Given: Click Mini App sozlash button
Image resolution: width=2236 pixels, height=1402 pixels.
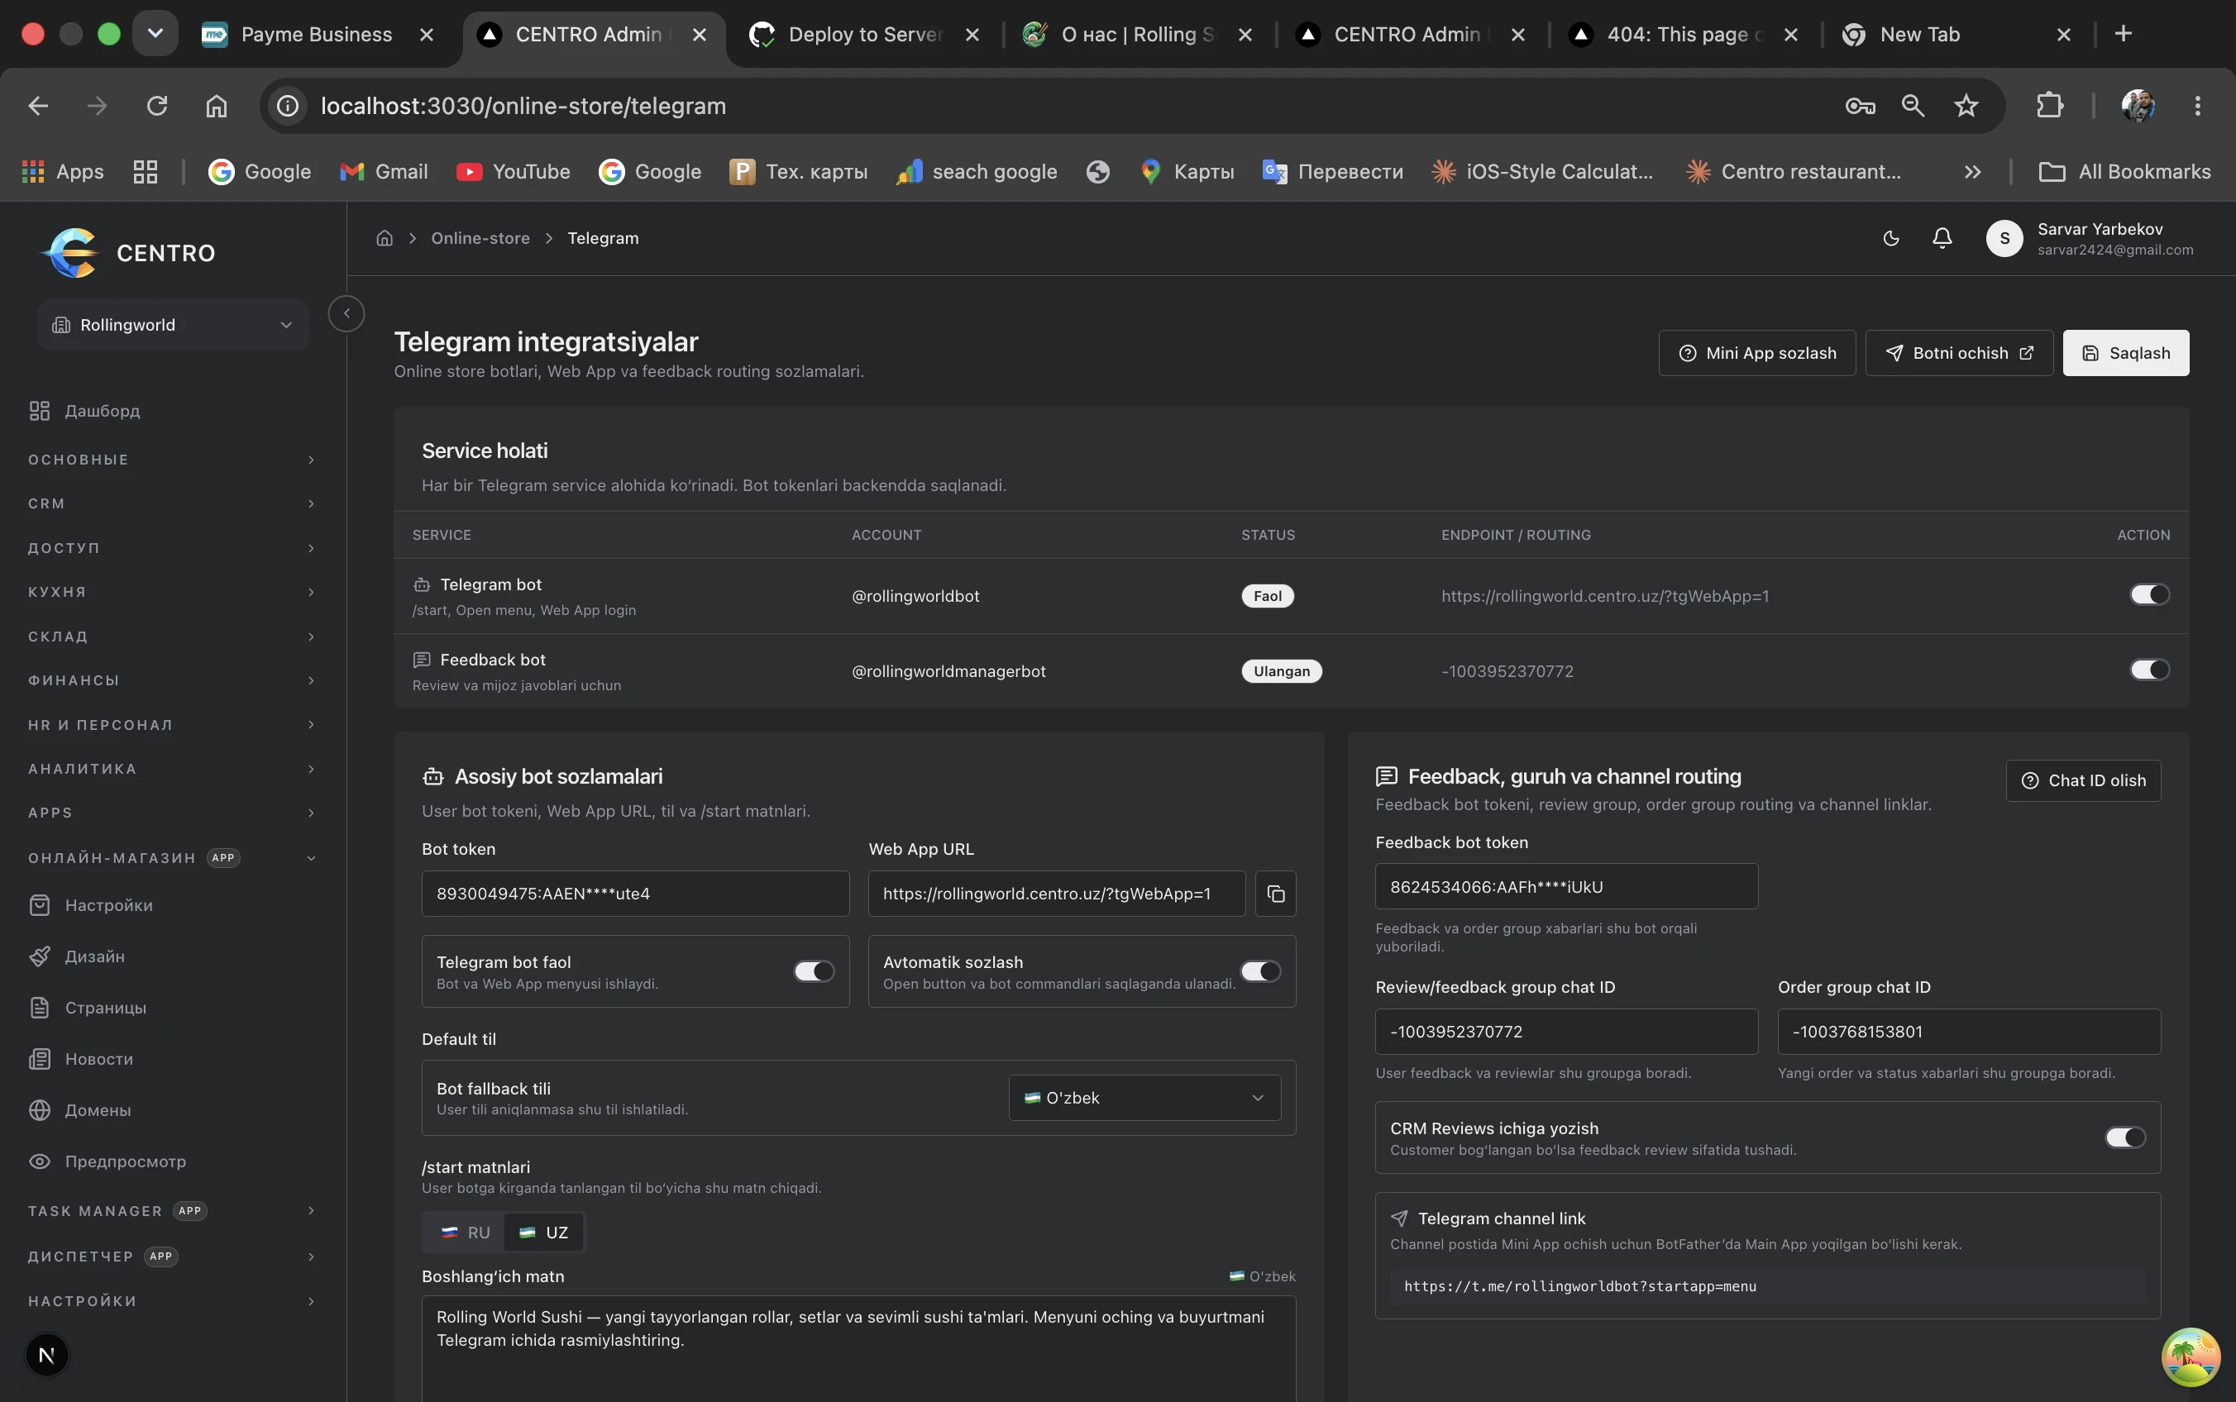Looking at the screenshot, I should pos(1756,353).
